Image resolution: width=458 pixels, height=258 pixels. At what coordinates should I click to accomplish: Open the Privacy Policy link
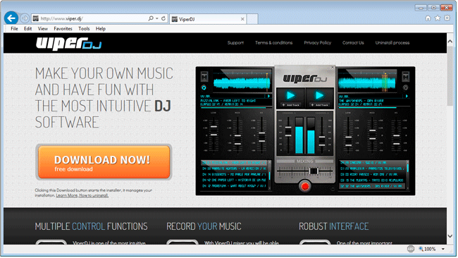pyautogui.click(x=318, y=43)
